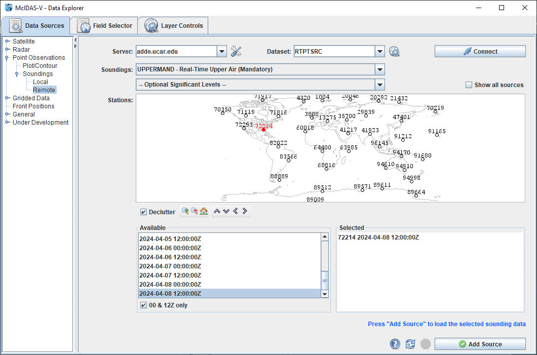537x355 pixels.
Task: Select Remote under Soundings
Action: [x=44, y=90]
